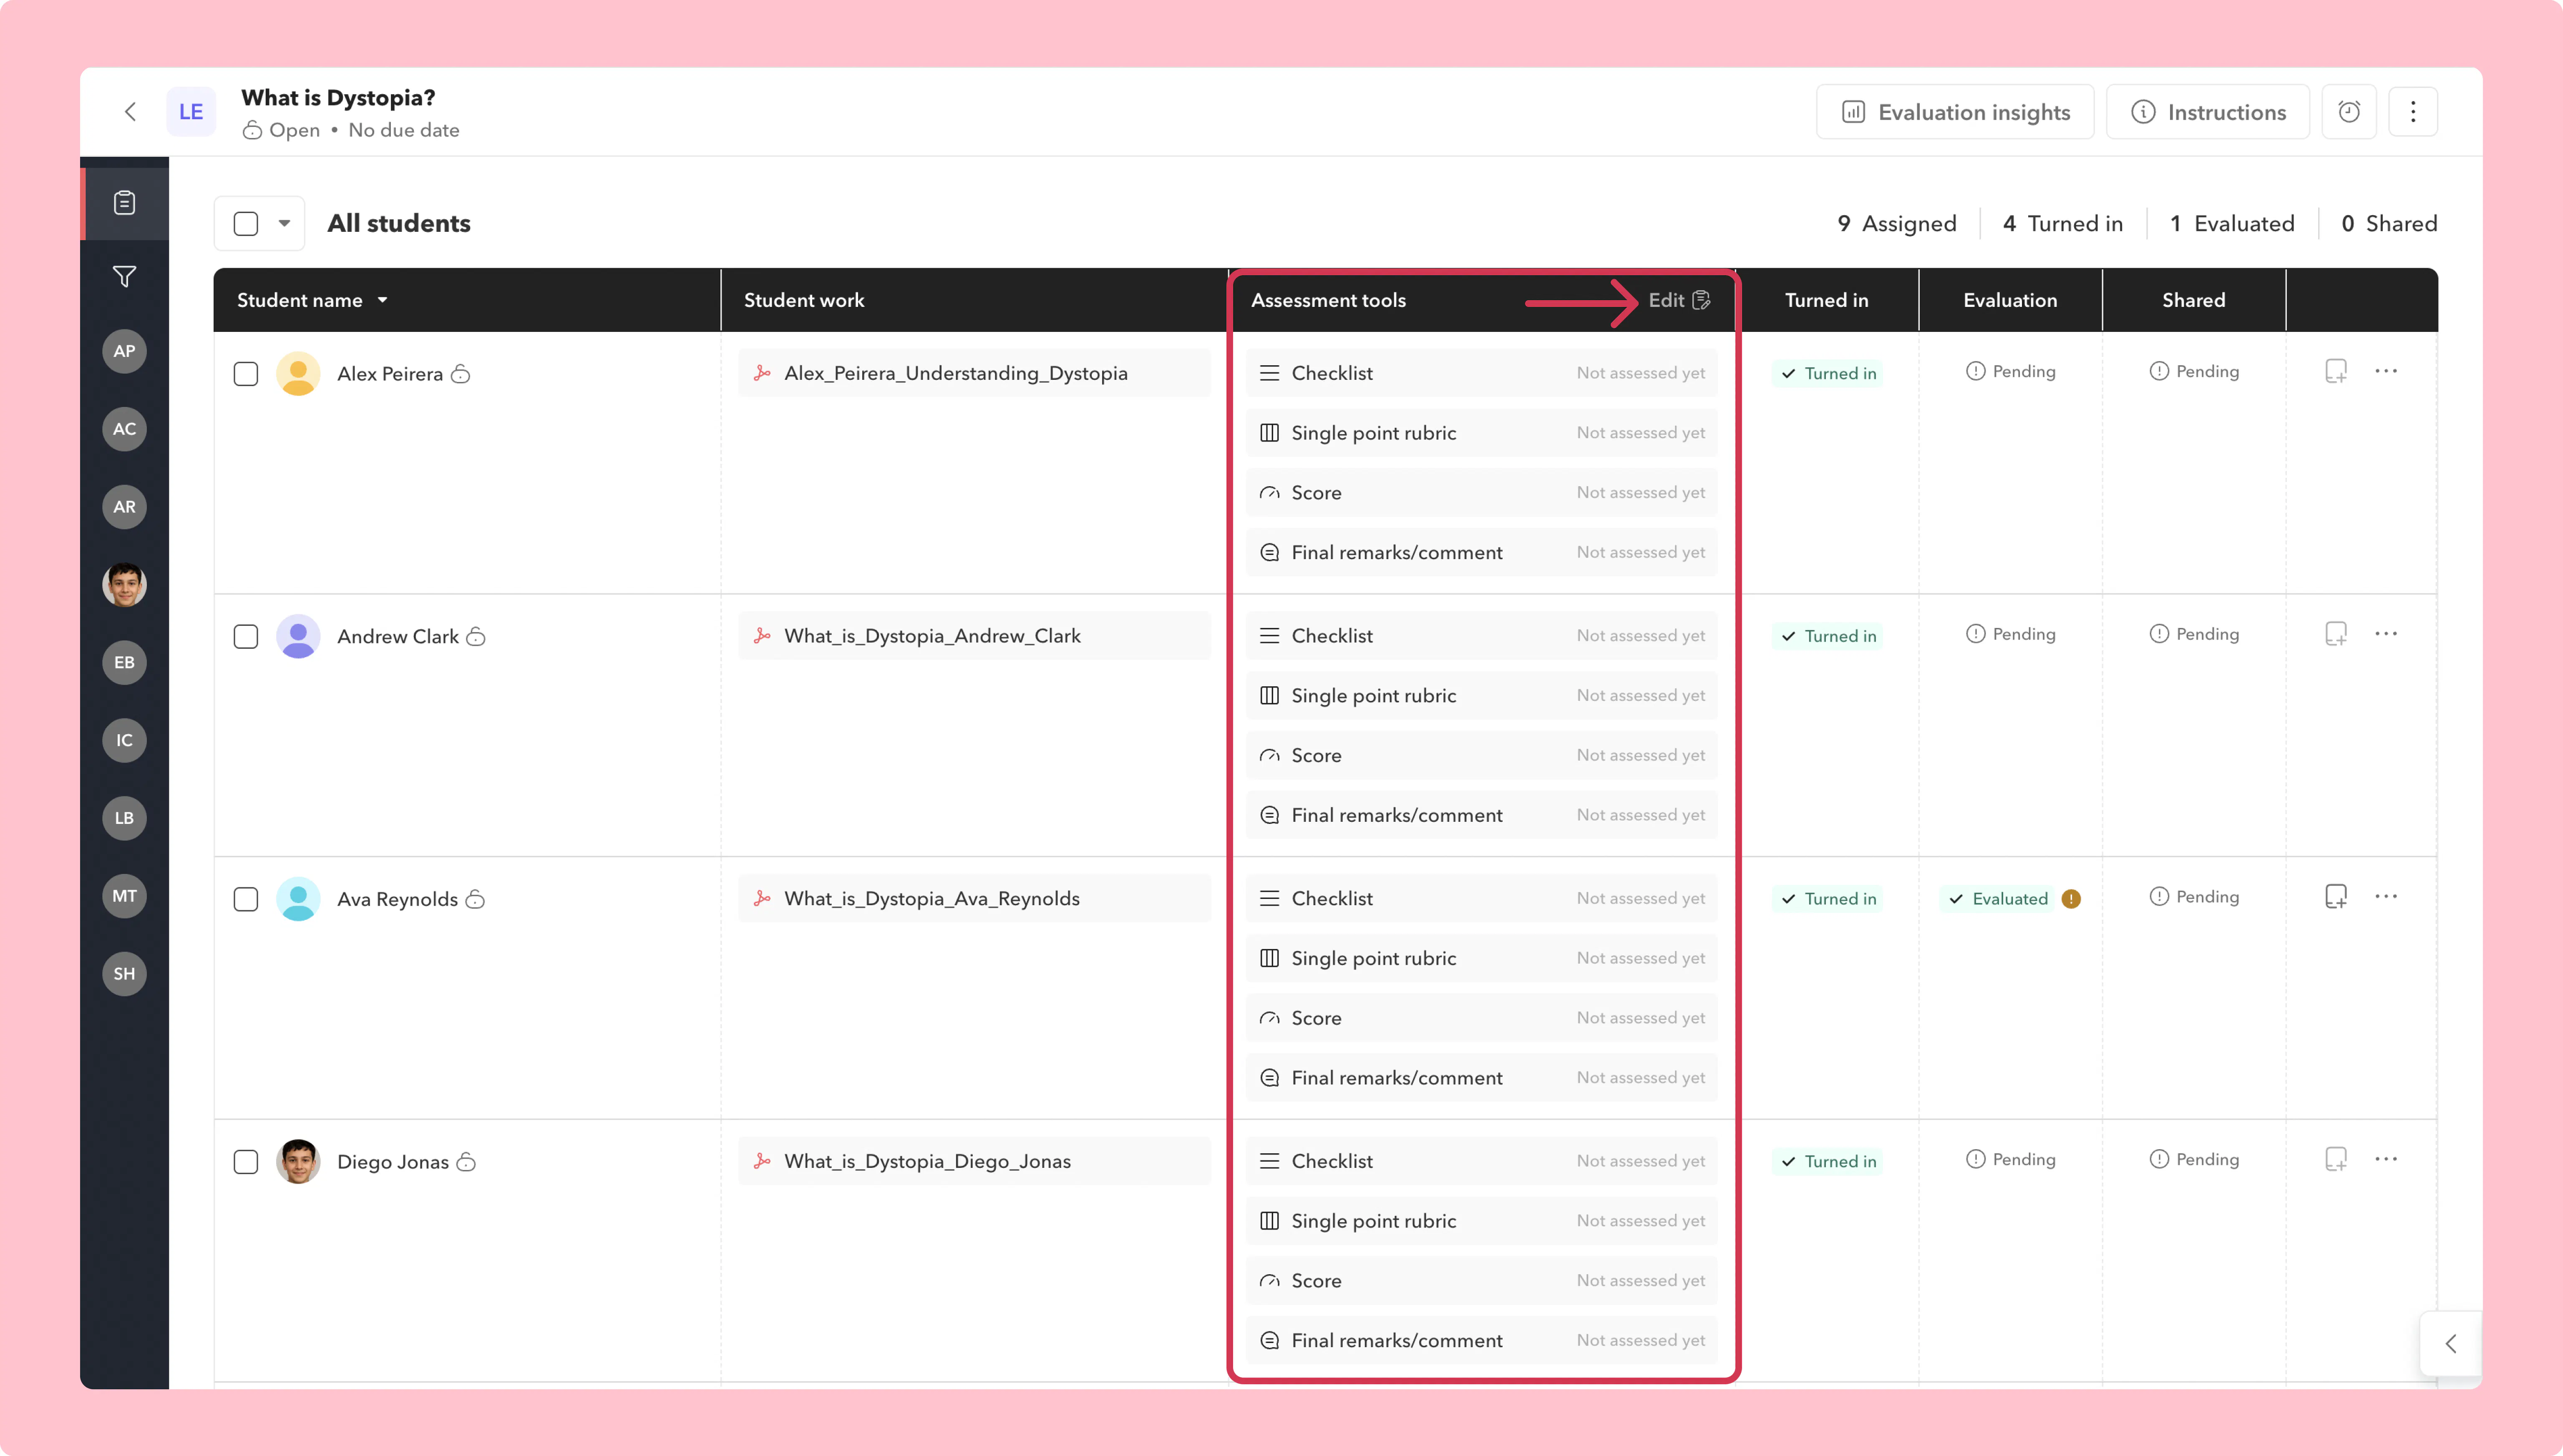Open the LE class badge
This screenshot has height=1456, width=2563.
(191, 112)
